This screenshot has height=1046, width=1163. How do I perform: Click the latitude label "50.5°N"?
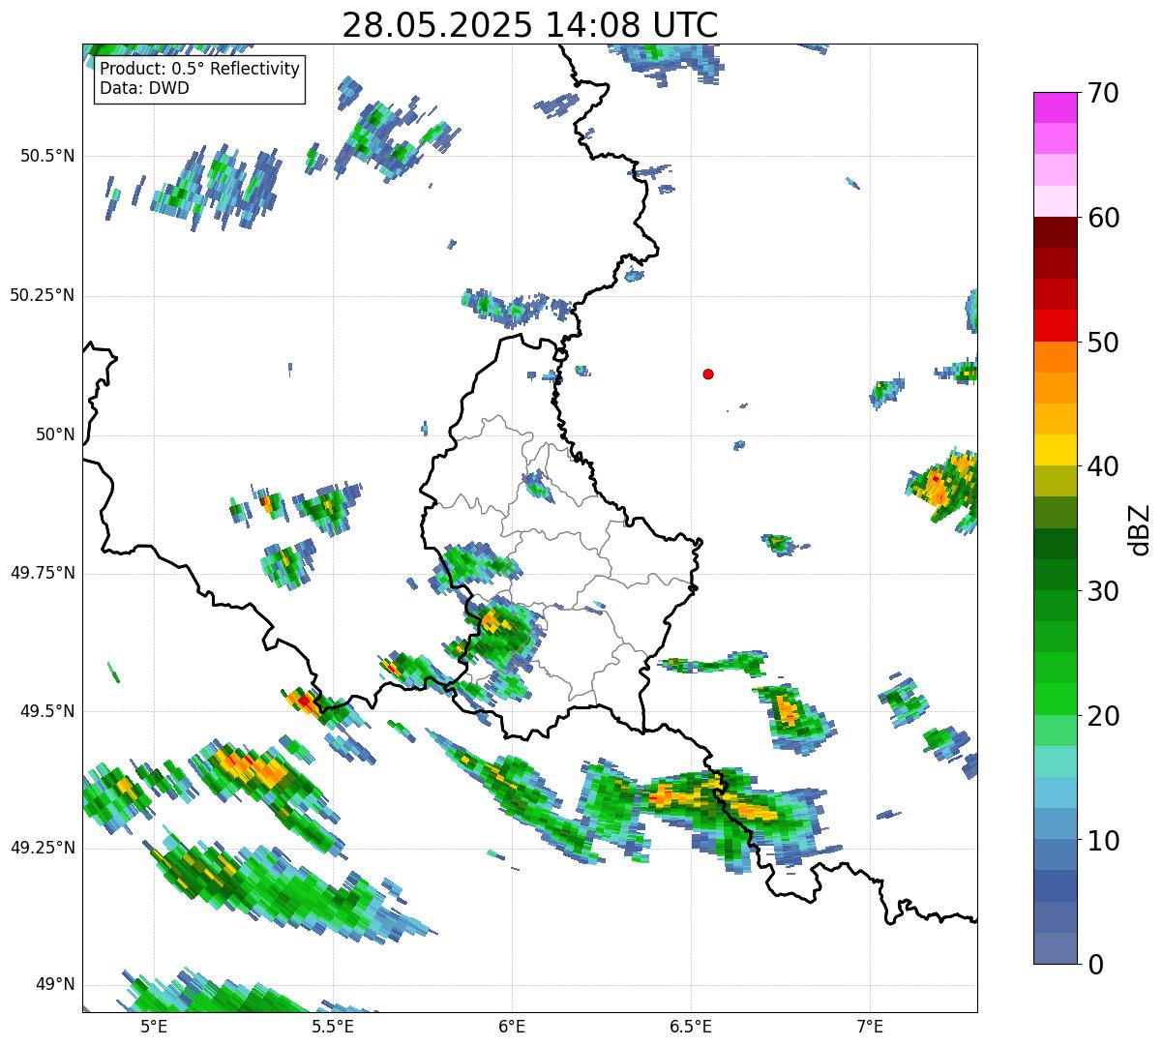pyautogui.click(x=46, y=157)
